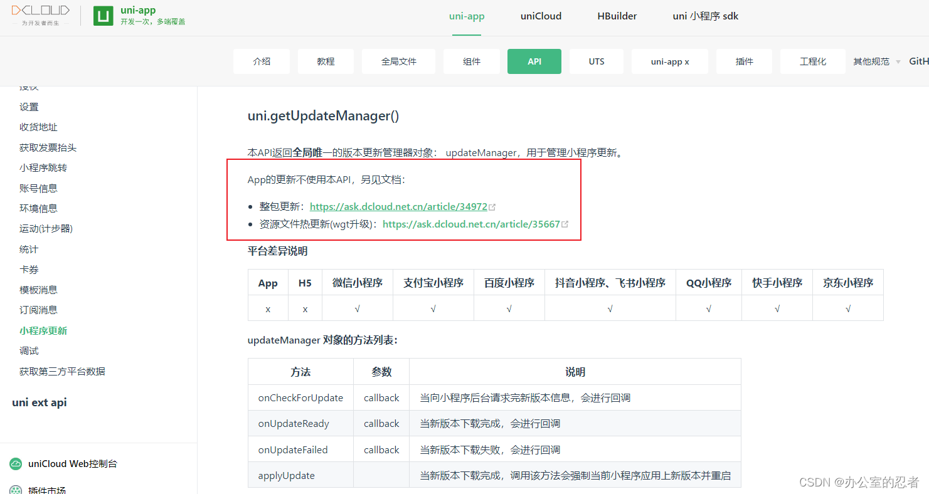The height and width of the screenshot is (494, 929).
Task: Open 设置 in the sidebar
Action: pyautogui.click(x=29, y=107)
